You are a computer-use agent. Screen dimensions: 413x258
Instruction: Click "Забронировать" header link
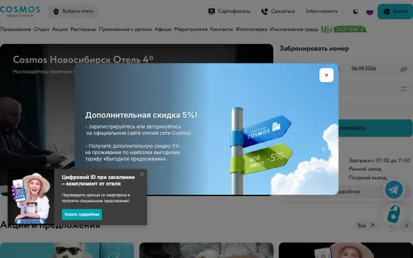coord(321,11)
